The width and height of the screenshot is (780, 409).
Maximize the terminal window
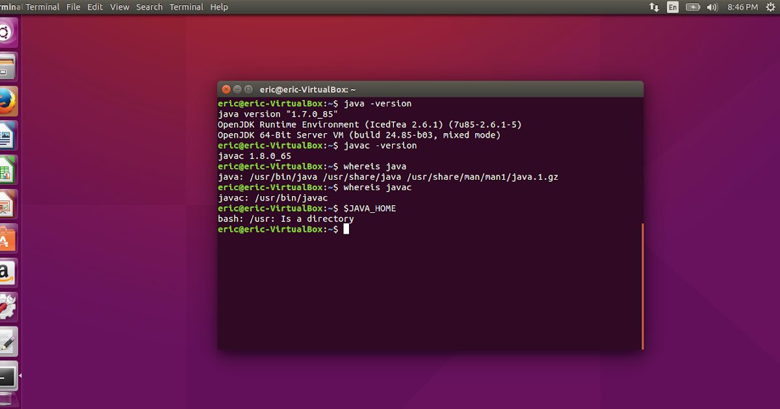click(x=248, y=90)
